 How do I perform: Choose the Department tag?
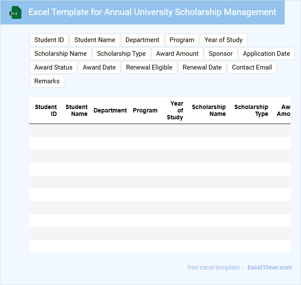click(142, 40)
